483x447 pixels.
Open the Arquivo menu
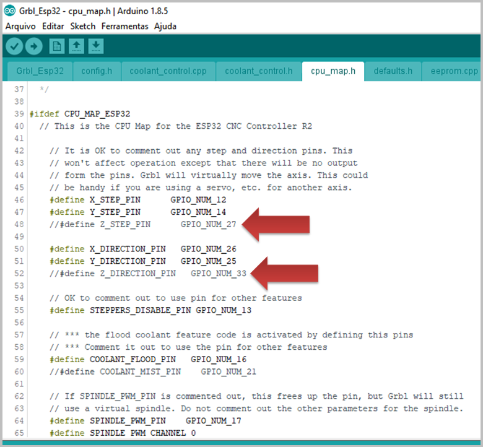point(20,27)
